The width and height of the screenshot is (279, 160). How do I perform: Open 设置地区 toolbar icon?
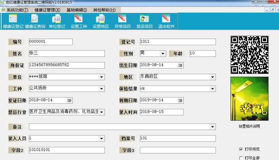coord(100,21)
